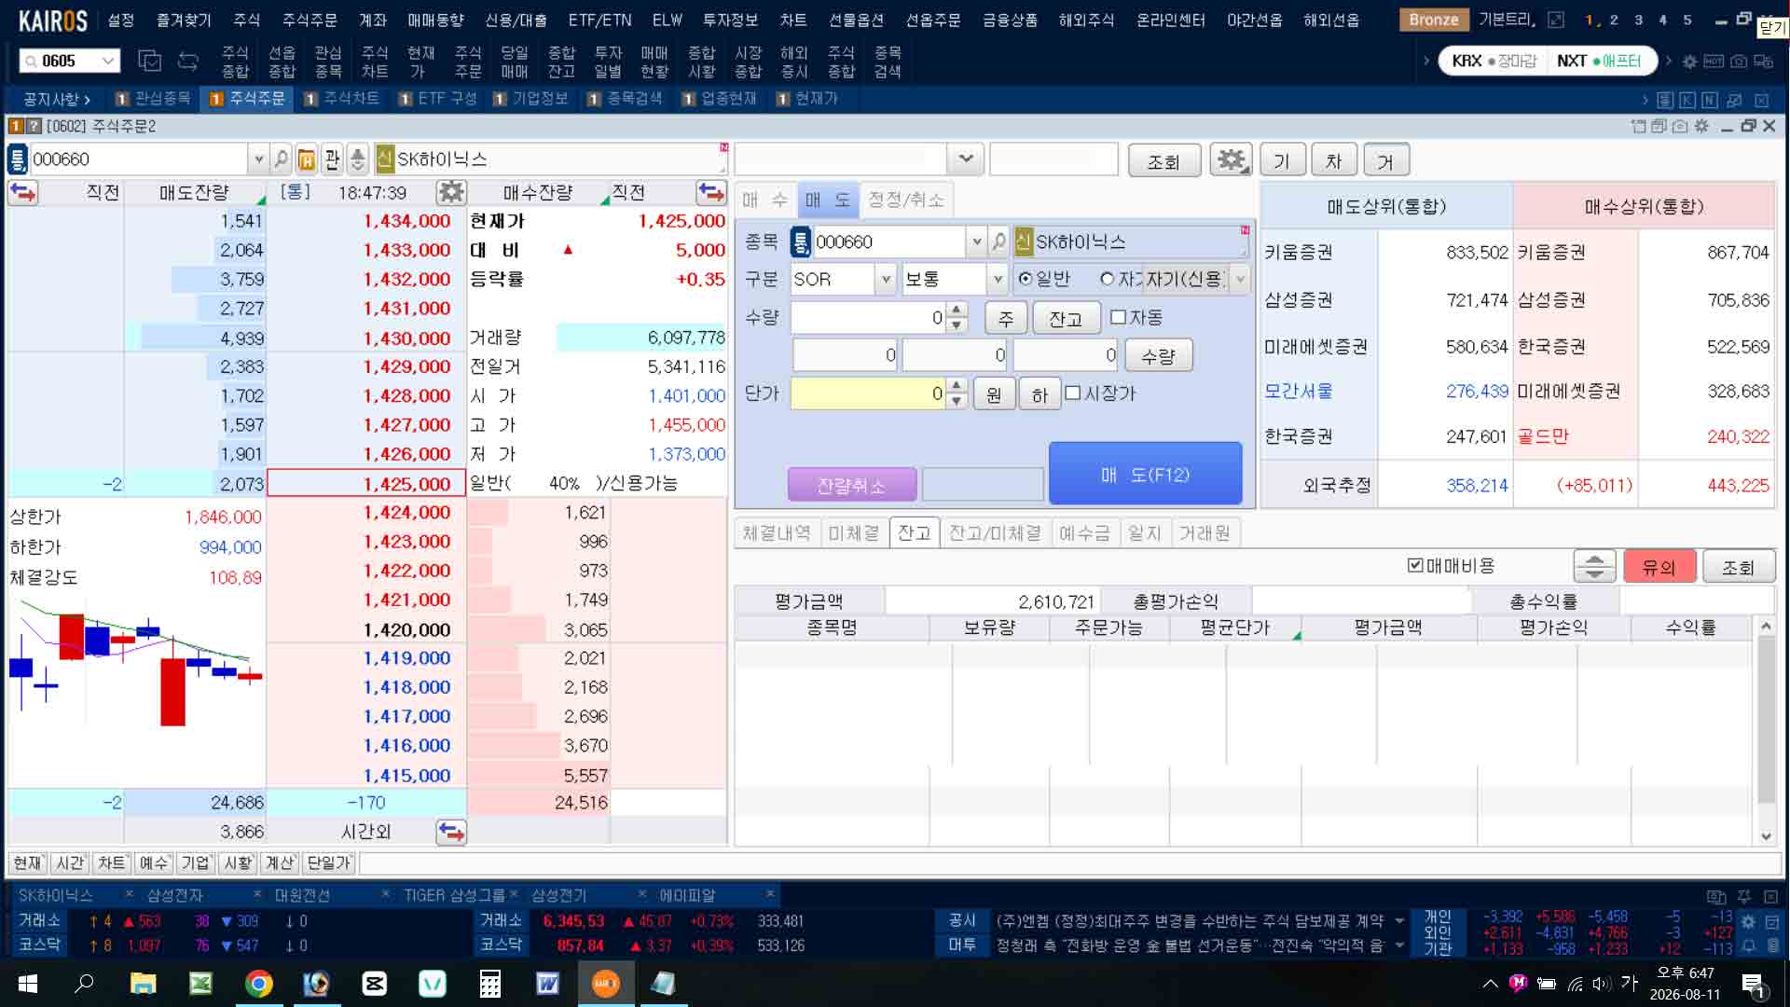Switch to screen layout number 2
This screenshot has width=1790, height=1007.
(1614, 20)
